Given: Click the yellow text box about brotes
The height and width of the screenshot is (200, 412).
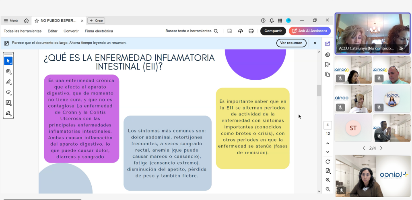Looking at the screenshot, I should click(253, 128).
